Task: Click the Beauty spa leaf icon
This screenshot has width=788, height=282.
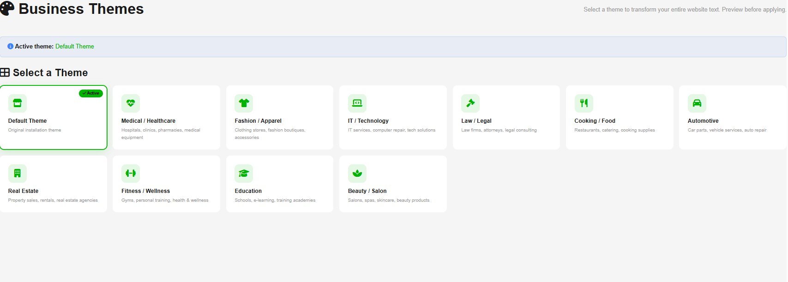Action: (357, 173)
